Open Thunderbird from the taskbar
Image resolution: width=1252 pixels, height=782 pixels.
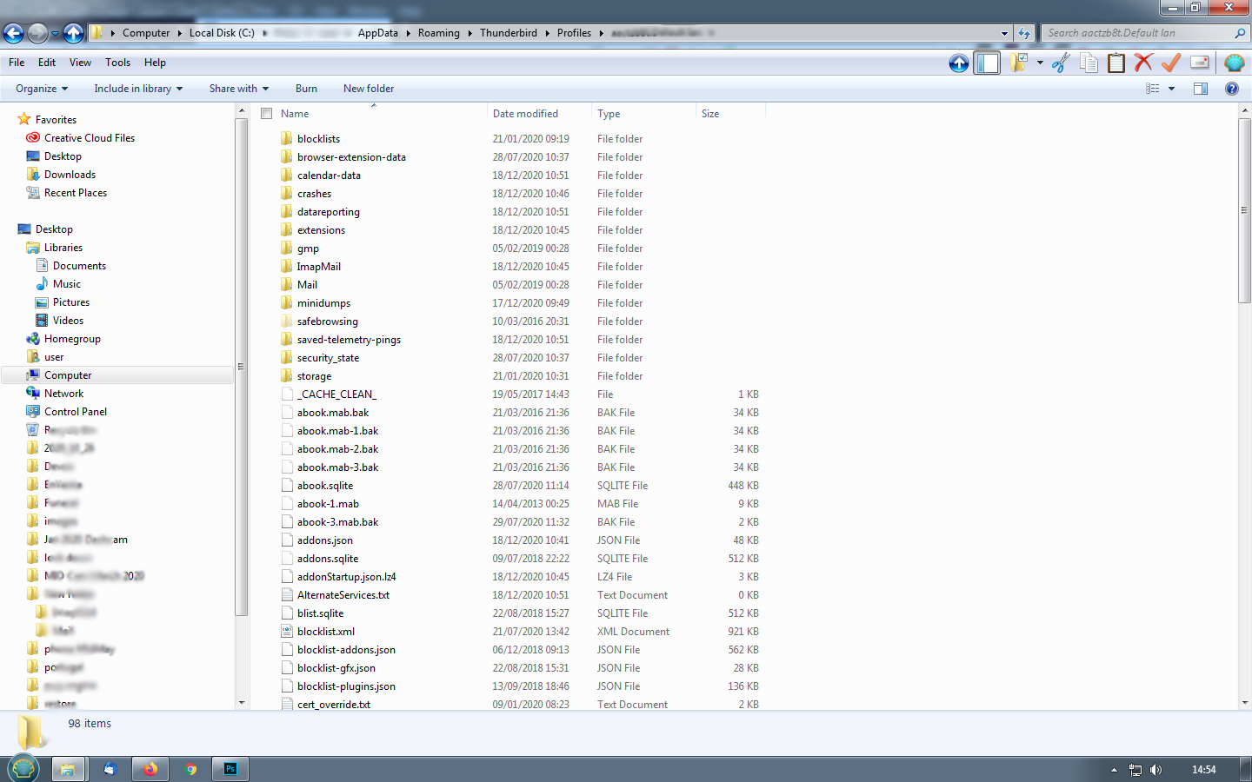click(x=110, y=769)
